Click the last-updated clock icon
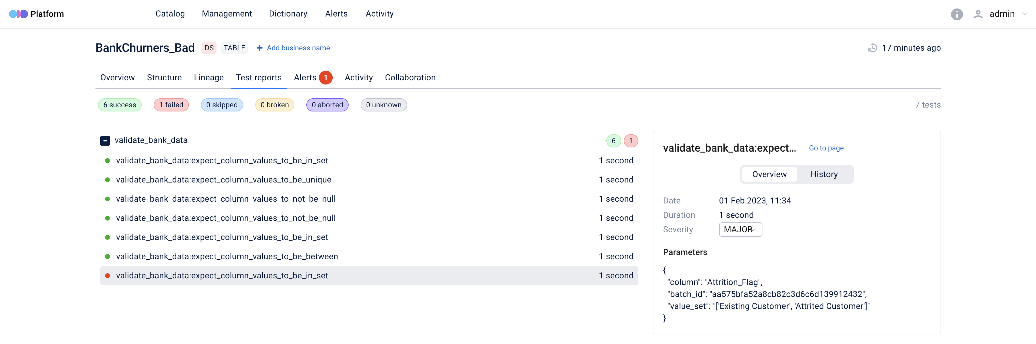This screenshot has width=1036, height=344. [x=872, y=48]
